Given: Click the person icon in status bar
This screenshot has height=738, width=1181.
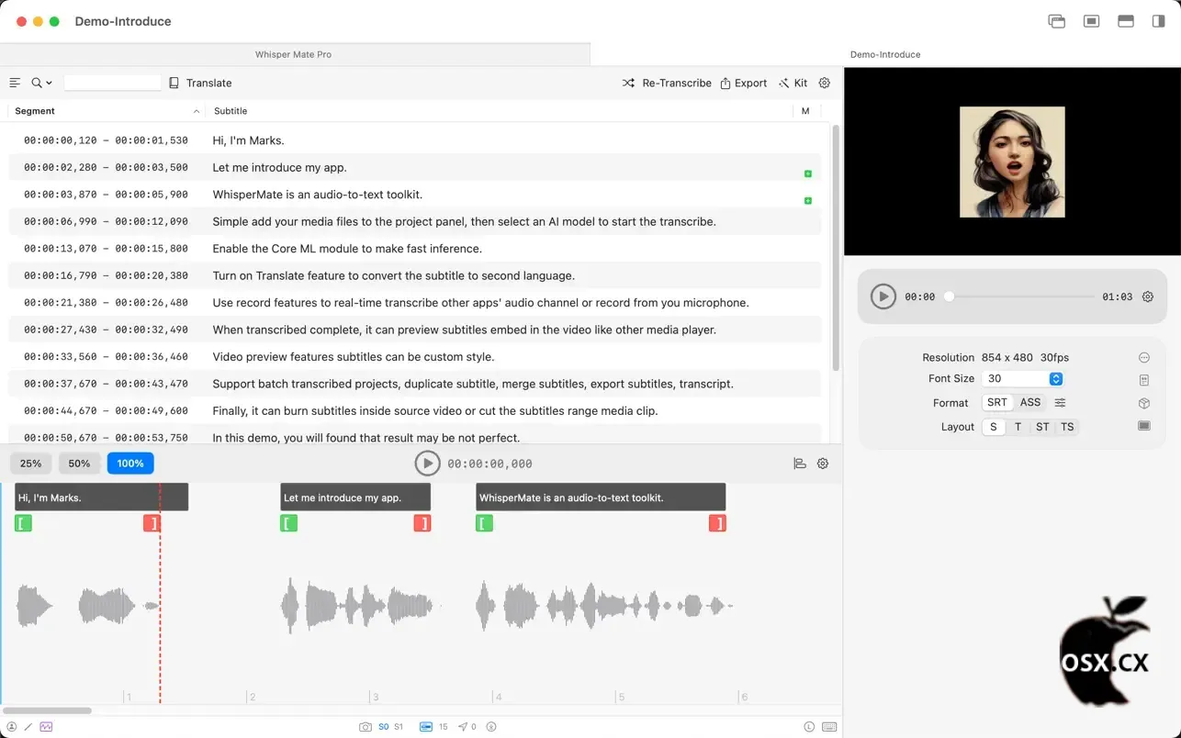Looking at the screenshot, I should point(12,727).
